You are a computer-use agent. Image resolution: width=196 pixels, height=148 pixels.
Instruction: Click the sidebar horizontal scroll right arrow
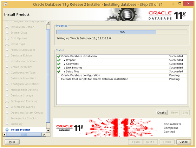(44, 135)
